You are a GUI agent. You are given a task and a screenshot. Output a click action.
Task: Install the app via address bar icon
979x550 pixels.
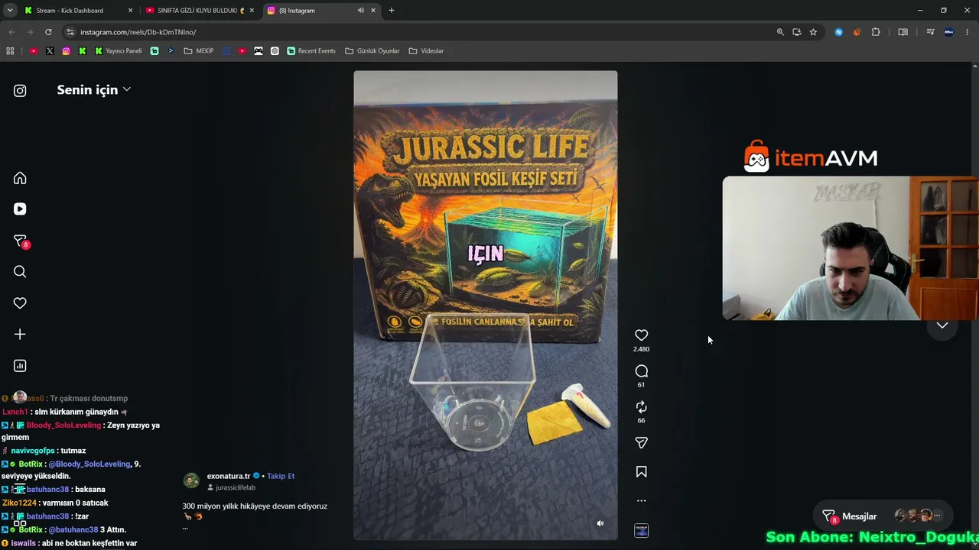click(796, 32)
